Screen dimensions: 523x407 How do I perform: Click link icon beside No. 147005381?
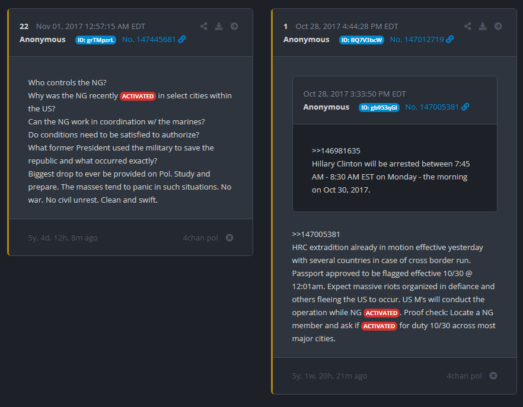click(465, 107)
